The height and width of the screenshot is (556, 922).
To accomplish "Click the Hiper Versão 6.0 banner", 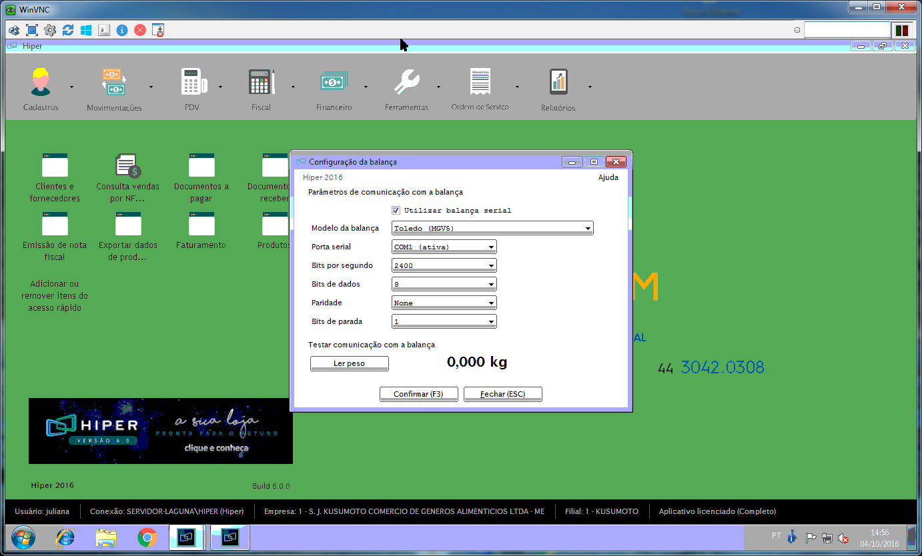I will [160, 431].
